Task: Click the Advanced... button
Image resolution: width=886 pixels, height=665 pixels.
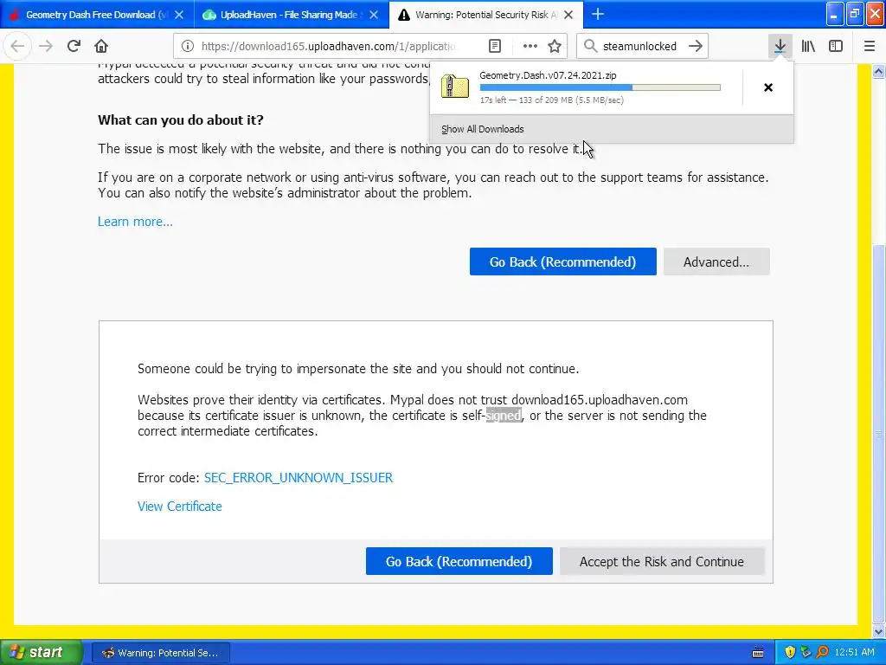Action: pyautogui.click(x=716, y=261)
